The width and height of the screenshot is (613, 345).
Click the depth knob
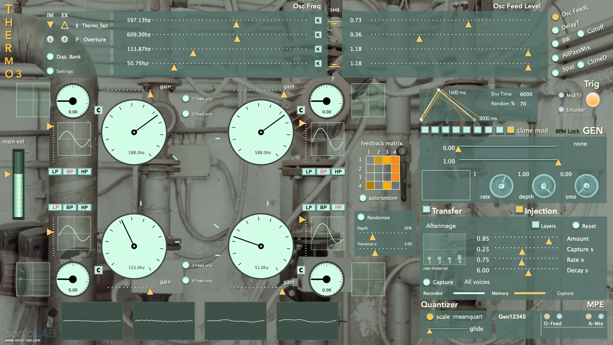pos(544,186)
